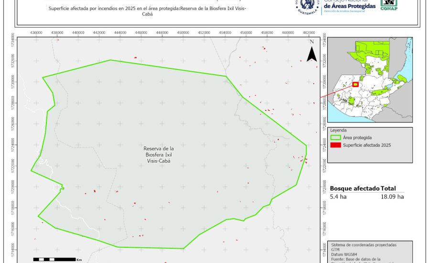Select the 18.09 ha total value
The image size is (430, 263).
coord(392,197)
